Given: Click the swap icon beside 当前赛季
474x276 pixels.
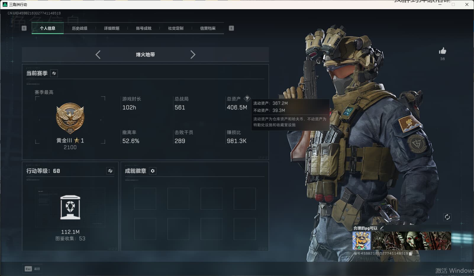Looking at the screenshot, I should point(54,73).
